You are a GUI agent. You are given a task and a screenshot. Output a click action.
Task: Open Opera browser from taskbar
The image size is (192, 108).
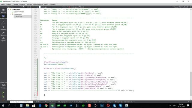coord(108,105)
